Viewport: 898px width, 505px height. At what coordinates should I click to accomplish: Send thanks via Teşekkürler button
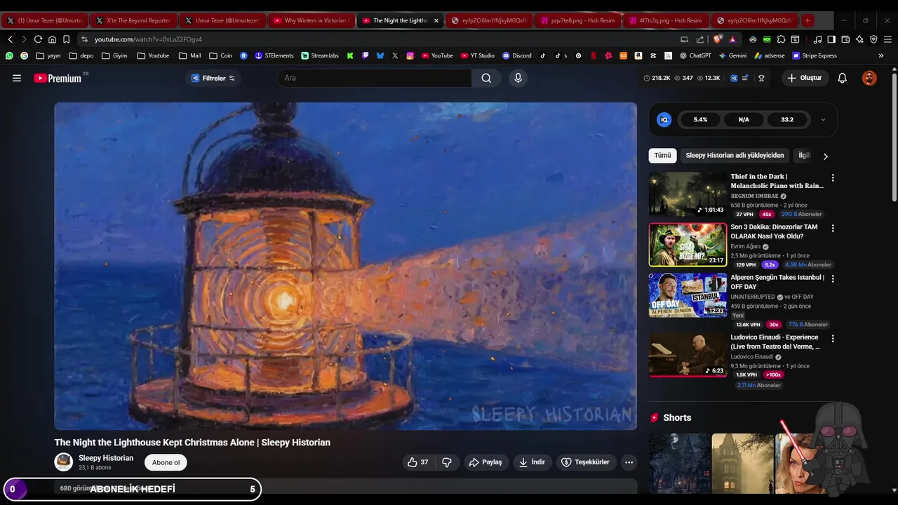(x=586, y=462)
